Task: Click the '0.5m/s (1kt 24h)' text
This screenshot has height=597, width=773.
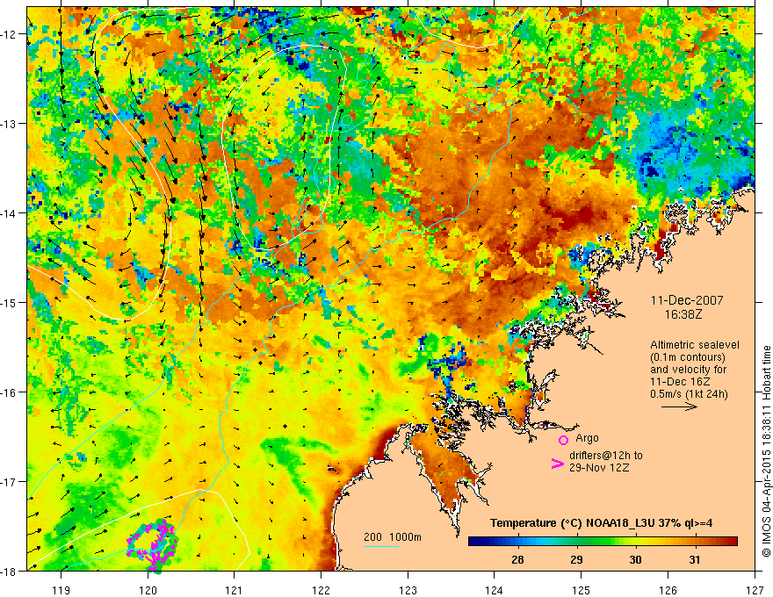Action: 689,394
